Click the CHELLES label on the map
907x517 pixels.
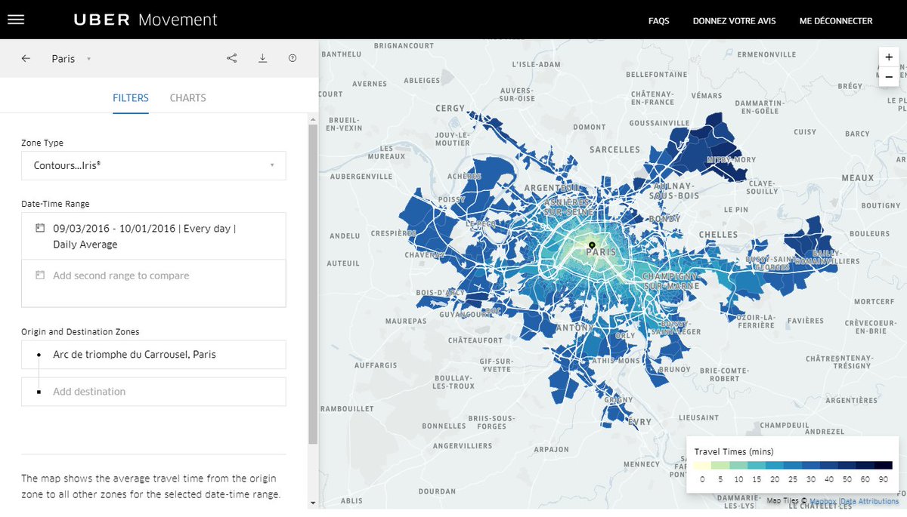tap(718, 235)
